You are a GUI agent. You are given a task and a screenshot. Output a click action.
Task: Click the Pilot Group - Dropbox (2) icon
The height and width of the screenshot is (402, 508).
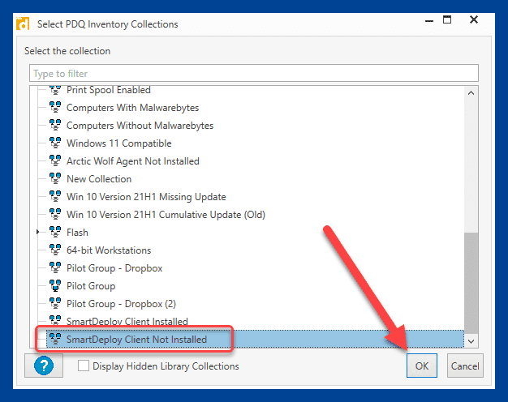point(55,303)
